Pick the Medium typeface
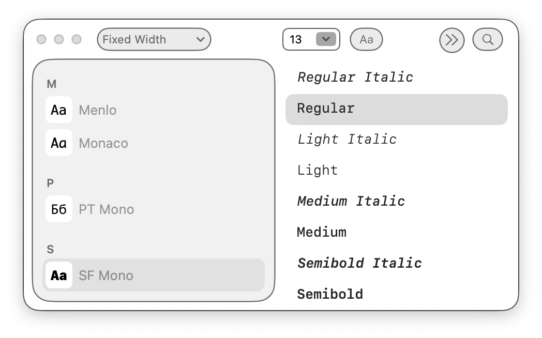Image resolution: width=542 pixels, height=338 pixels. coord(322,233)
